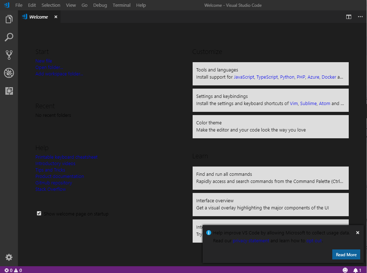367x273 pixels.
Task: Install Atom keybindings link
Action: coord(325,104)
